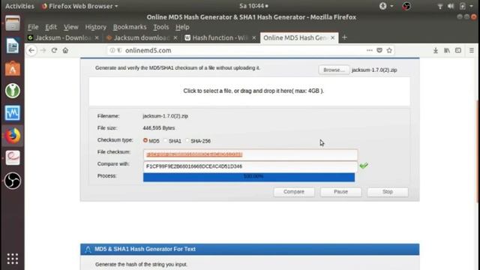Open the Activities overview
480x270 pixels.
point(19,6)
